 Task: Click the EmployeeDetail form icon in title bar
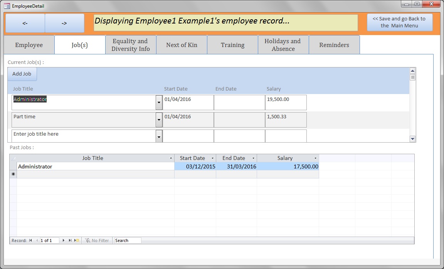coord(7,6)
